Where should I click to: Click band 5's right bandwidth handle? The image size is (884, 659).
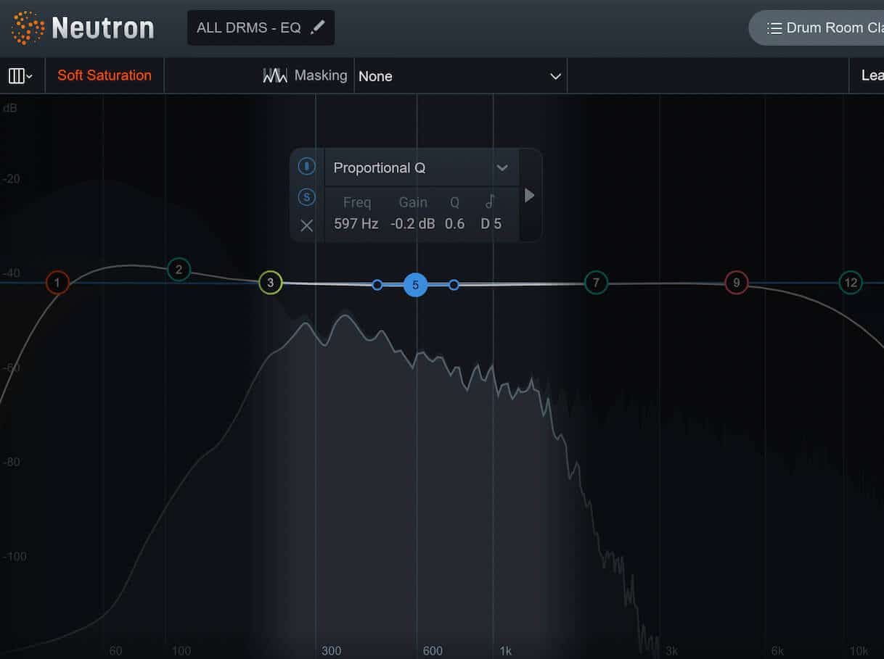(454, 285)
